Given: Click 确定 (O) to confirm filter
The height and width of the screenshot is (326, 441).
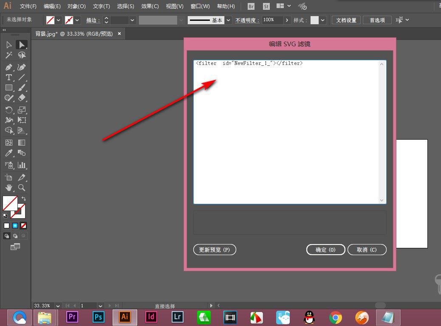Looking at the screenshot, I should coord(325,250).
